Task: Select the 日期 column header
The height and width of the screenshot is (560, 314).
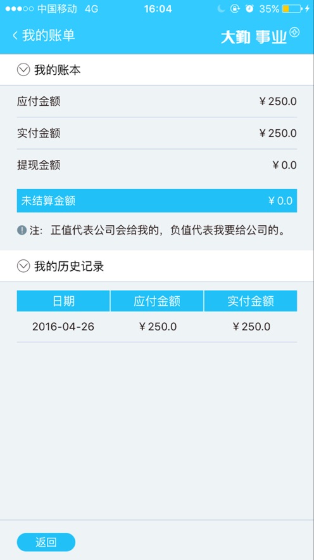Action: 63,301
